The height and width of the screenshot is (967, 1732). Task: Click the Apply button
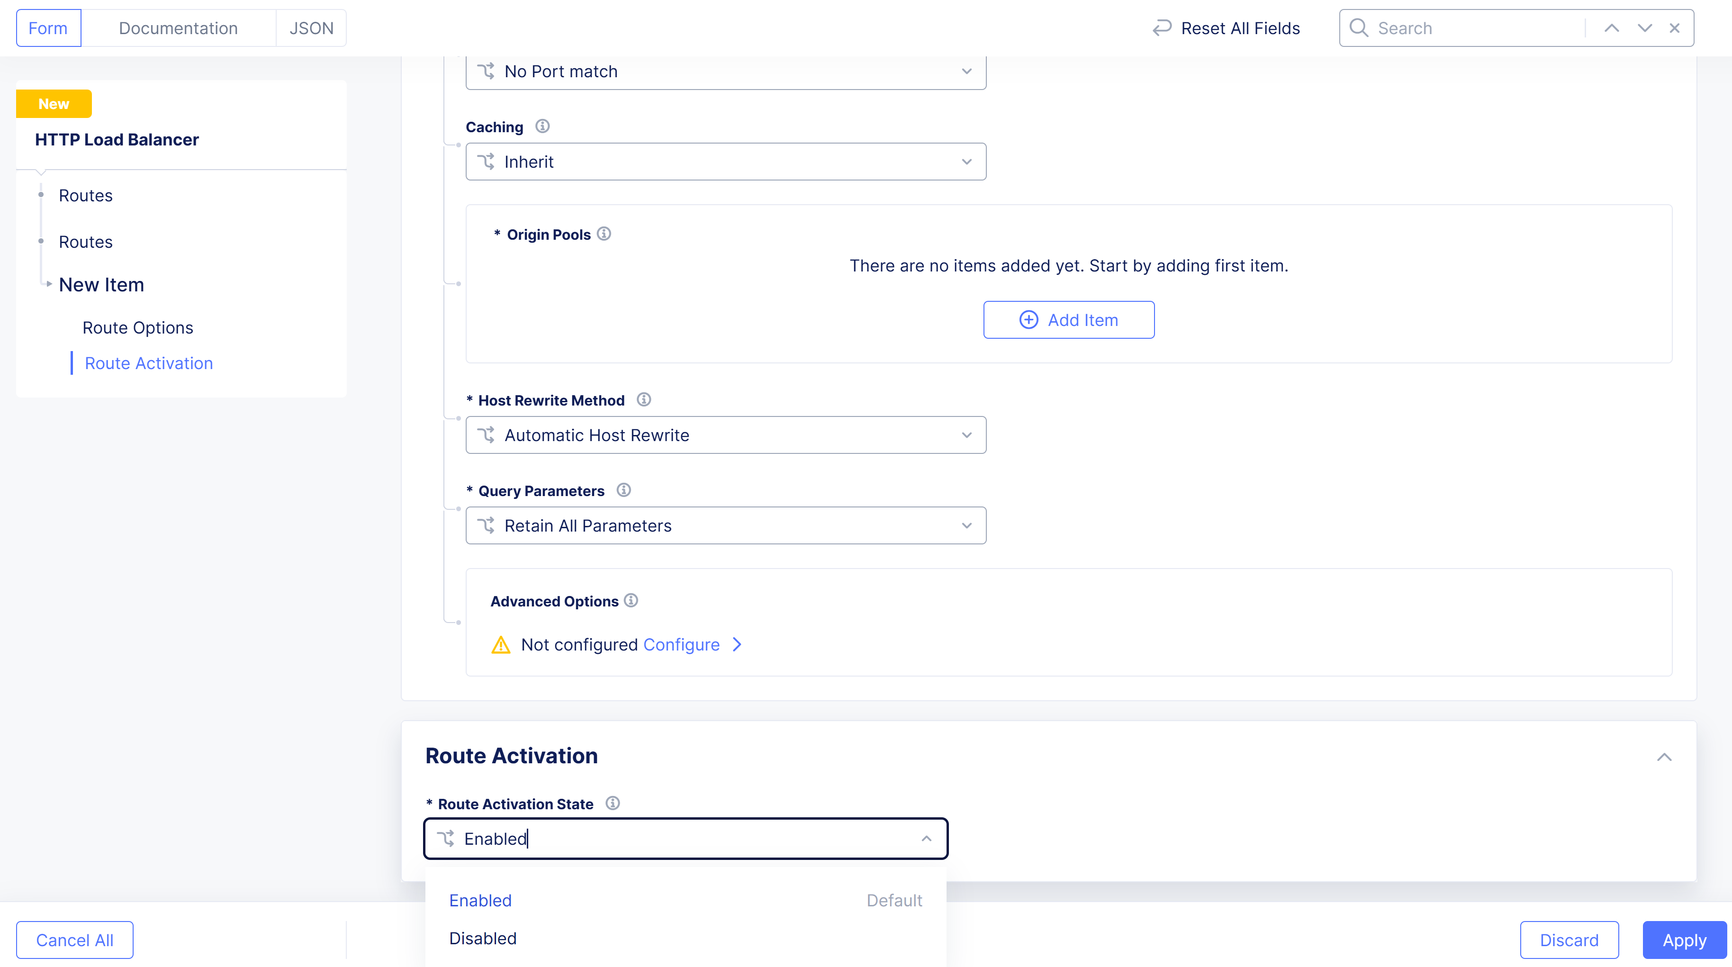tap(1684, 940)
